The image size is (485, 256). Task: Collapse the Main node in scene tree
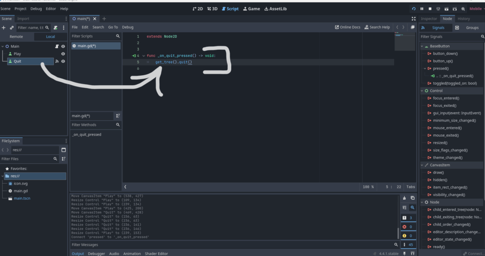pyautogui.click(x=3, y=46)
